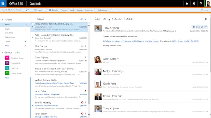The image size is (211, 118).
Task: Open the Office 365 app launcher grid
Action: (x=3, y=4)
